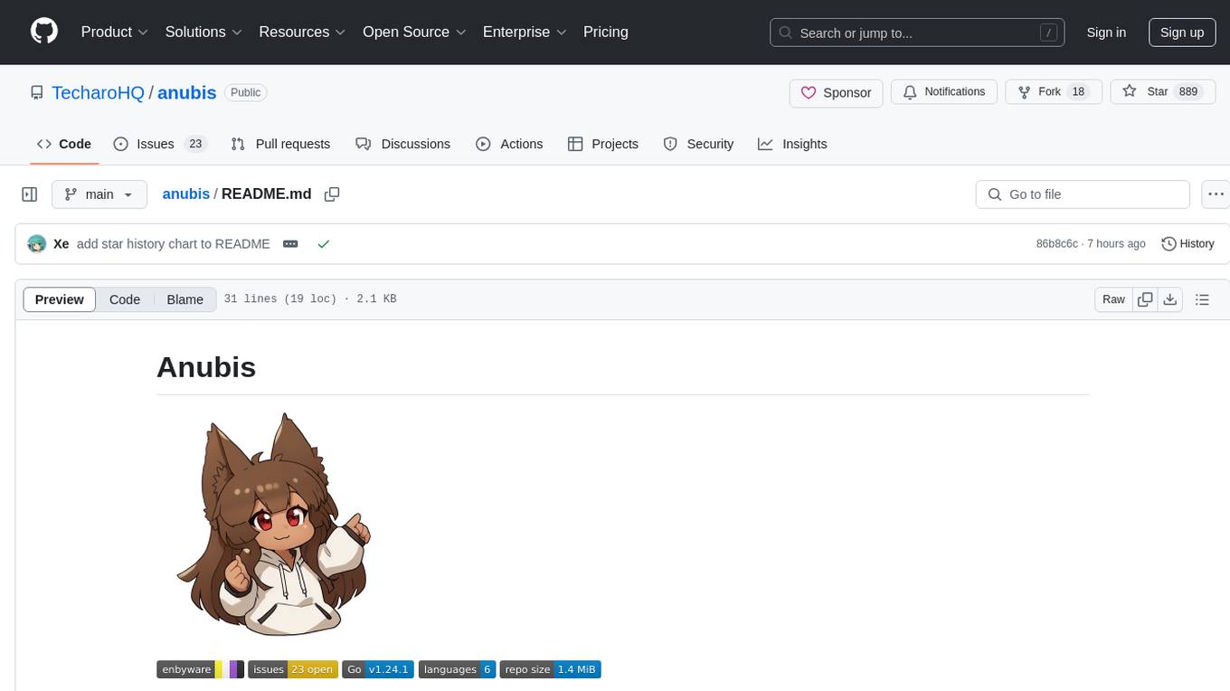Open the Actions tab
The image size is (1230, 691).
pos(509,144)
